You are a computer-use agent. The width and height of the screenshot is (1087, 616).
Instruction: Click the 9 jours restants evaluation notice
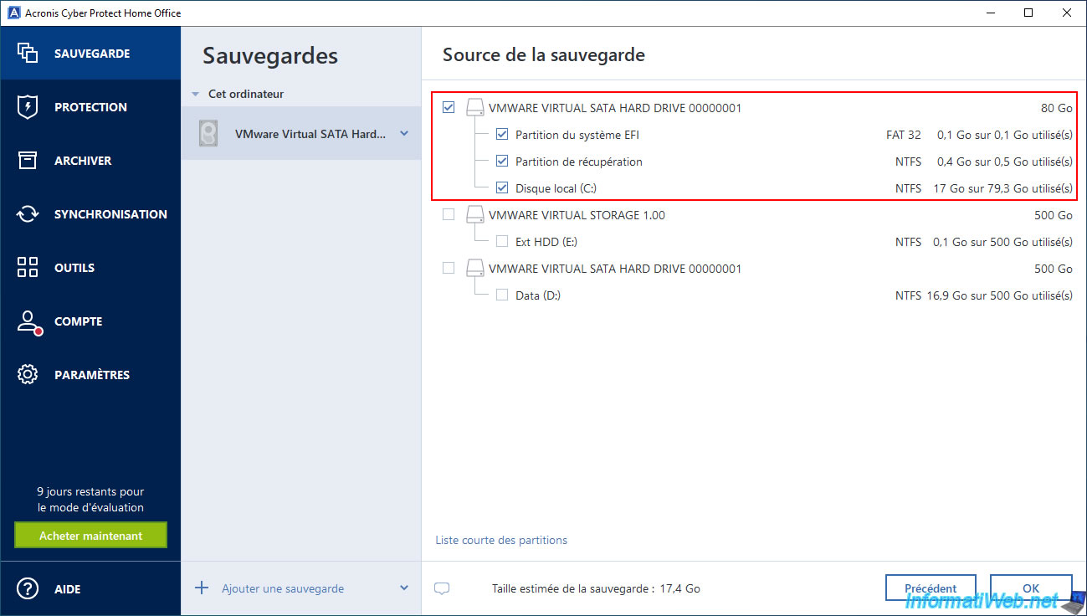[90, 500]
